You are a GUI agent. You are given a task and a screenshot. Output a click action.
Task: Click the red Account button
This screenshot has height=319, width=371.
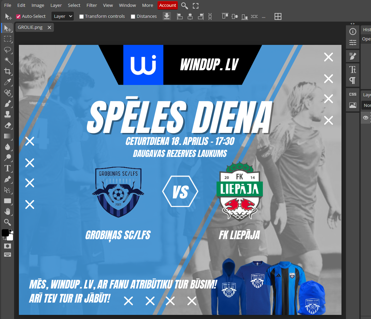[167, 5]
